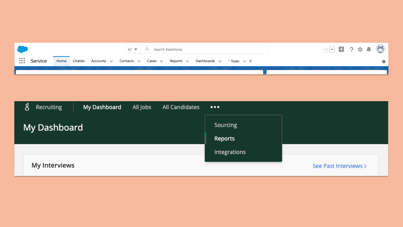Click the Greenhouse logo in Recruiting bar
Screen dimensions: 403x227
[27, 107]
